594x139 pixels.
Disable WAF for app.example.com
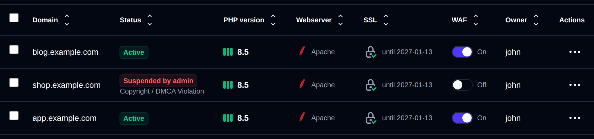[x=462, y=118]
